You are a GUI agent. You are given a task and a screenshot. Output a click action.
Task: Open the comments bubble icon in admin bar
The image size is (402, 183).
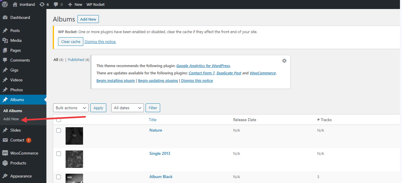[x=56, y=4]
